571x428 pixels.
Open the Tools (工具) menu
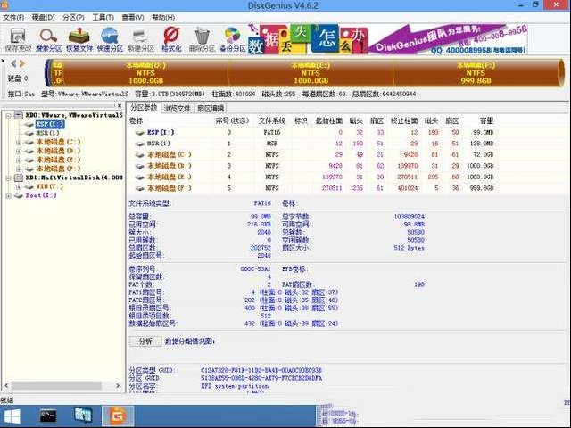pos(103,18)
